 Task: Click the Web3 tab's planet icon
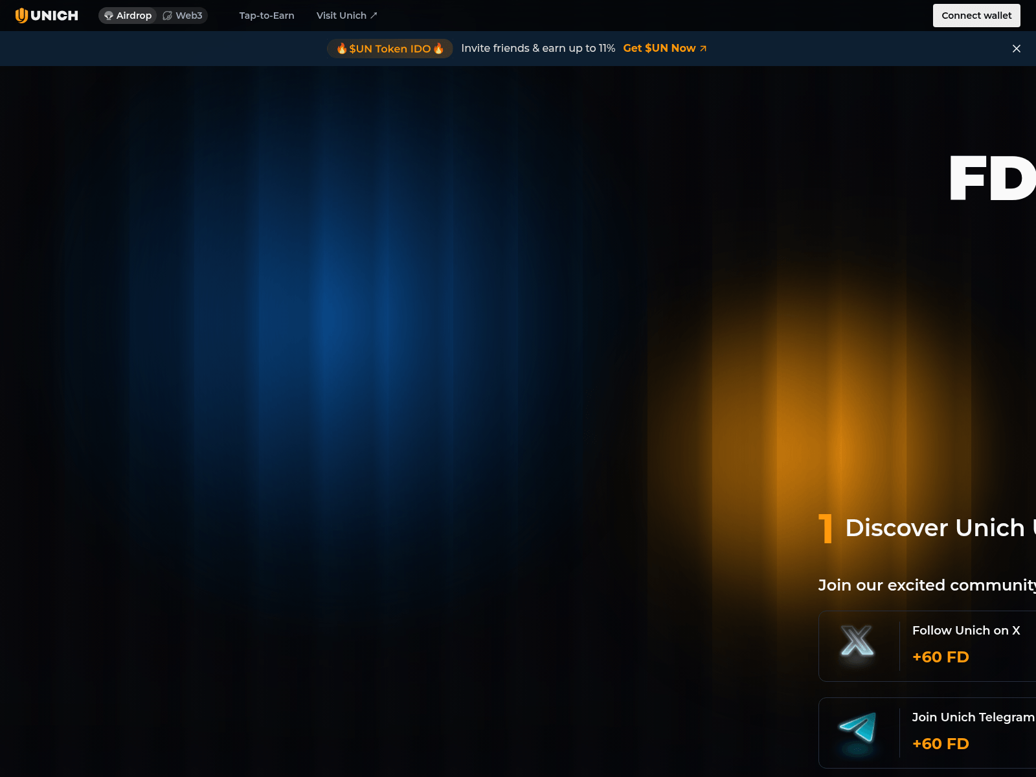click(x=167, y=16)
